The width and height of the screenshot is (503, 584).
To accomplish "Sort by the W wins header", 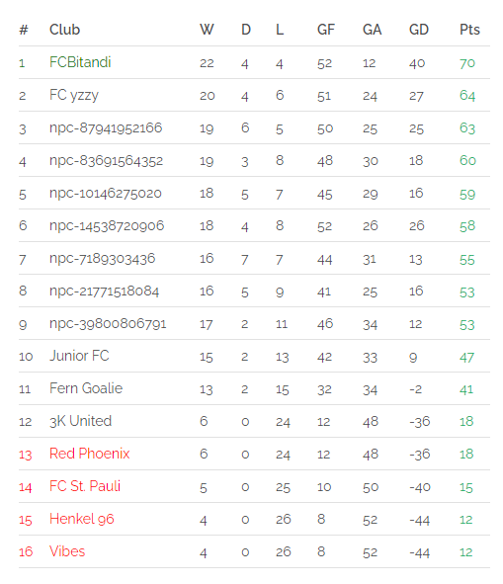I will point(207,30).
